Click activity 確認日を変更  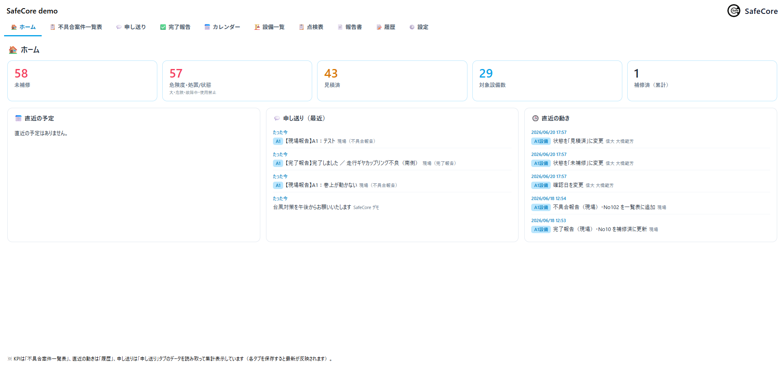[x=568, y=185]
